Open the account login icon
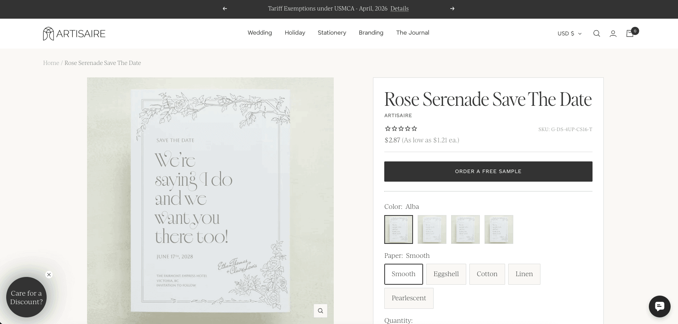The height and width of the screenshot is (324, 678). click(x=613, y=33)
